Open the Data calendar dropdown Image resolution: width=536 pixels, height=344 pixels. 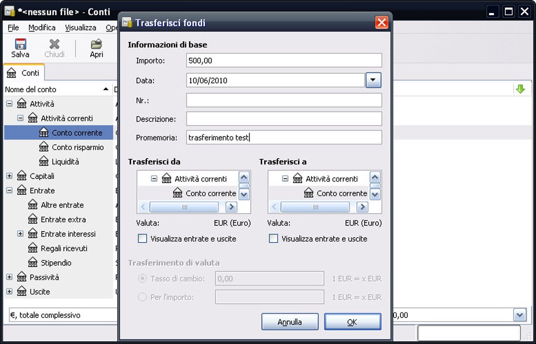[373, 80]
